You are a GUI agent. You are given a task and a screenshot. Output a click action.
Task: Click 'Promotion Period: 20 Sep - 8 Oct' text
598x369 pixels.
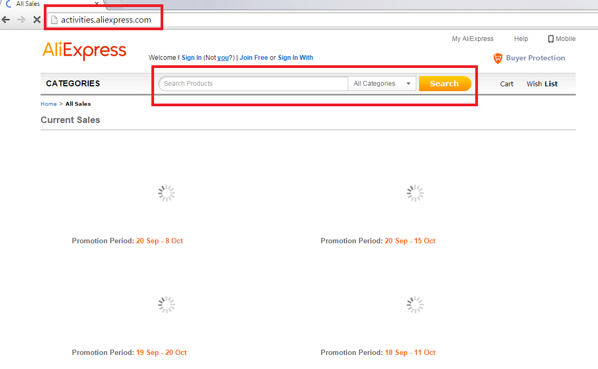(128, 241)
